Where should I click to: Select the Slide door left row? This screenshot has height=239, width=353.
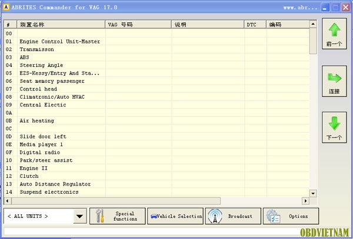coord(156,136)
